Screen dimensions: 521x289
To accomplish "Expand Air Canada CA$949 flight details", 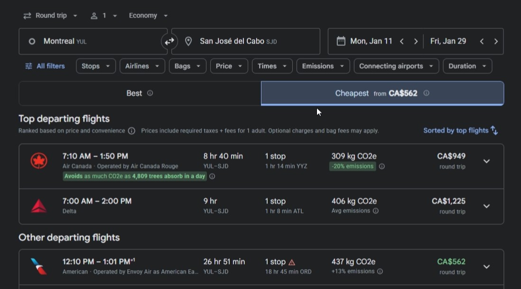I will tap(486, 161).
